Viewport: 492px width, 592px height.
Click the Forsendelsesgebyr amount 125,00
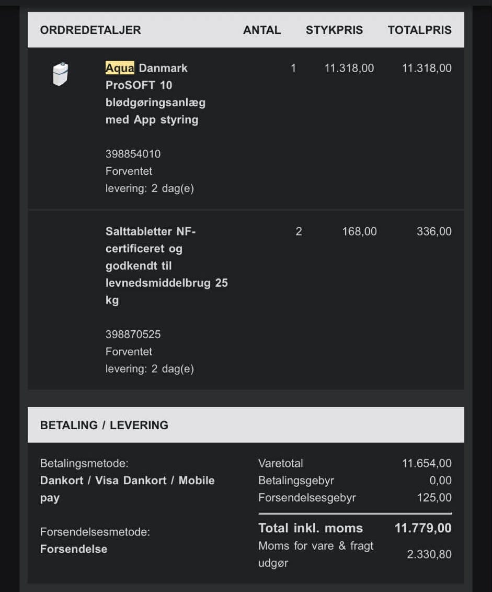coord(434,497)
